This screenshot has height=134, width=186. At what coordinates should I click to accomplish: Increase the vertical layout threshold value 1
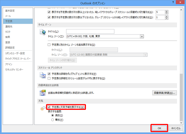[x=167, y=16]
